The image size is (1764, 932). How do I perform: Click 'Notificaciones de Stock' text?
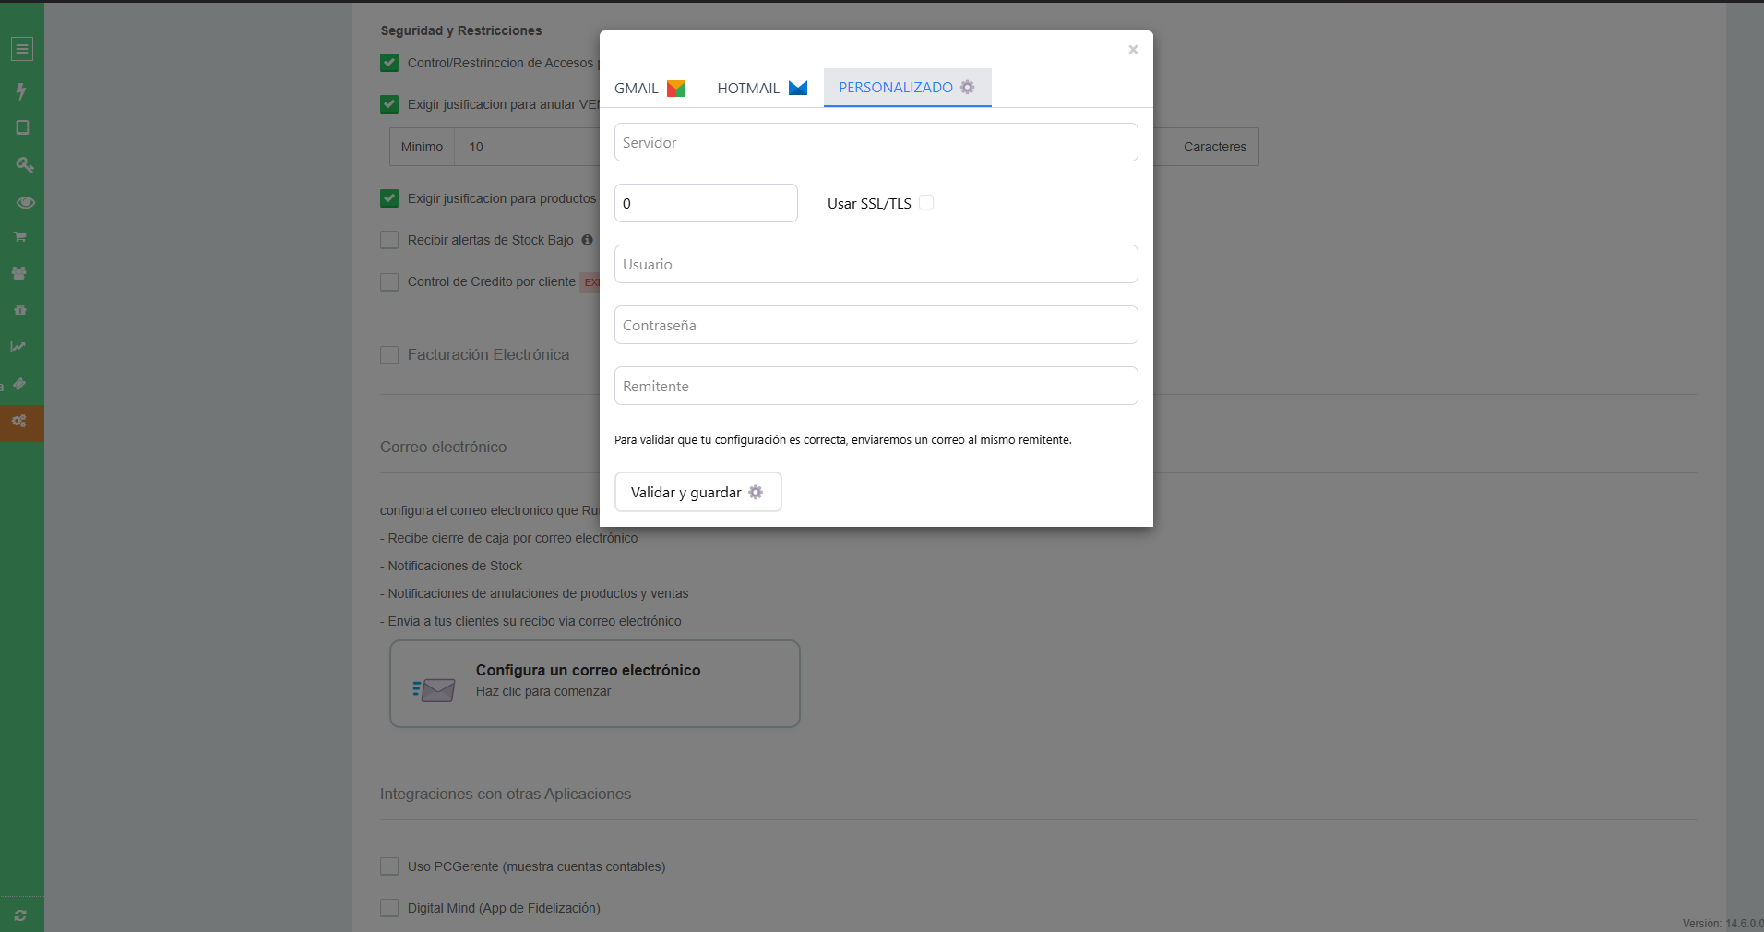tap(455, 566)
